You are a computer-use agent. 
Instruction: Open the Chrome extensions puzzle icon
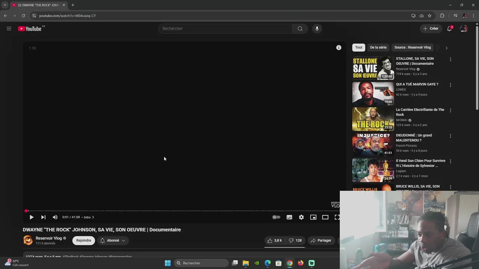pos(442,16)
